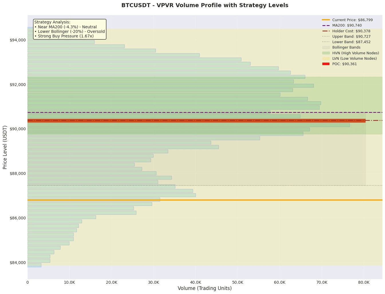The width and height of the screenshot is (385, 294).
Task: Click the $90,000 y-axis tick label
Action: (x=18, y=129)
